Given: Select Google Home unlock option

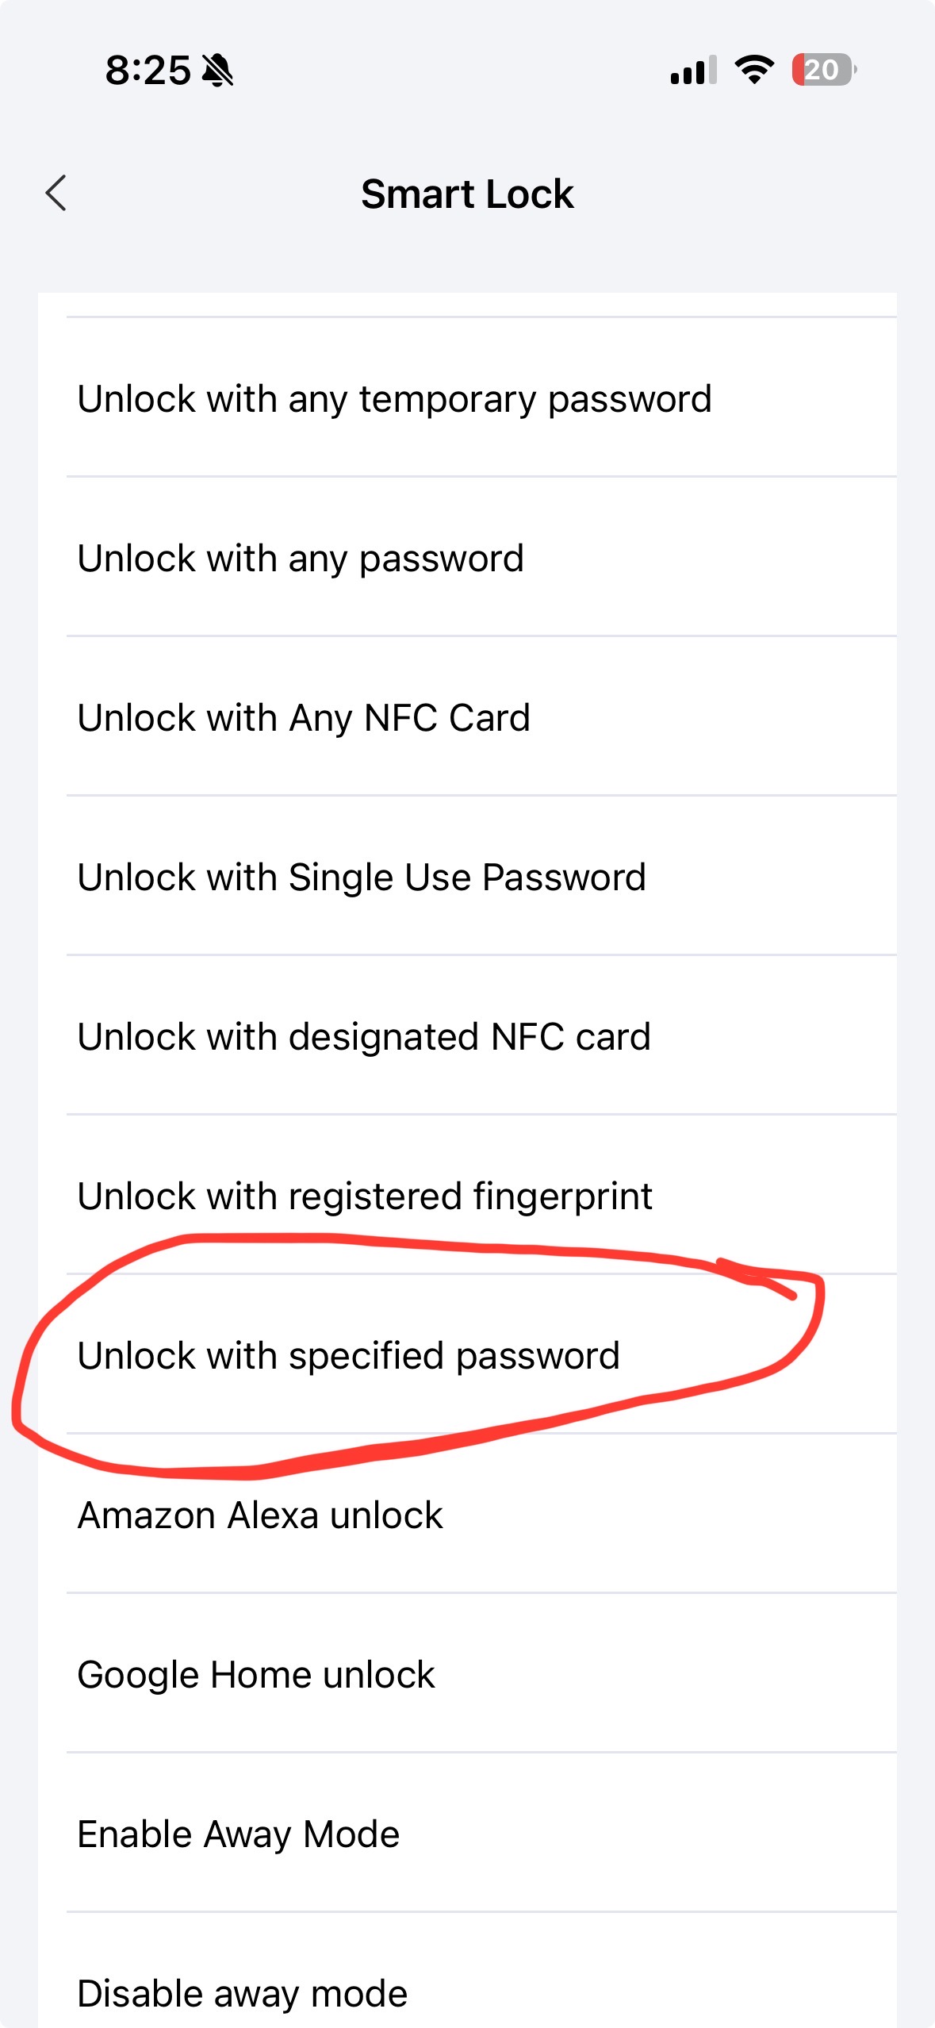Looking at the screenshot, I should [256, 1674].
